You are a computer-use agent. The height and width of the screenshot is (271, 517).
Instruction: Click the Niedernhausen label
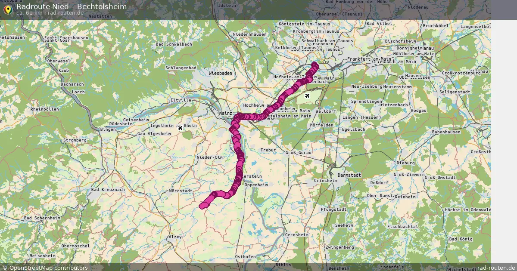pos(250,34)
